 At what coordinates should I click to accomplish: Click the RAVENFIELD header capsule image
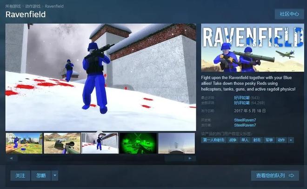pos(253,48)
